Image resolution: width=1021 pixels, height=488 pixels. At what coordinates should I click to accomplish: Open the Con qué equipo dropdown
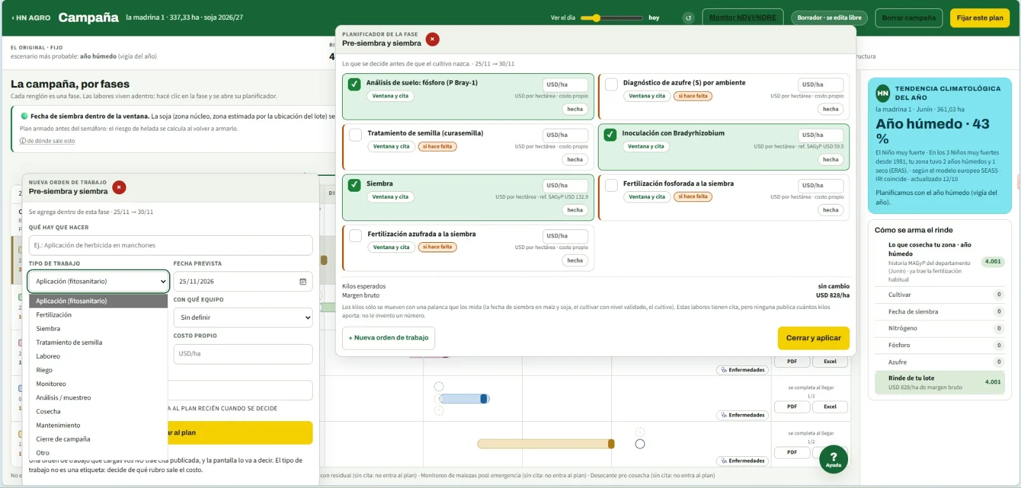(242, 317)
